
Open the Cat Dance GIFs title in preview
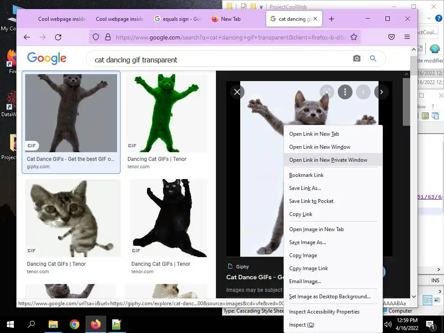click(255, 277)
